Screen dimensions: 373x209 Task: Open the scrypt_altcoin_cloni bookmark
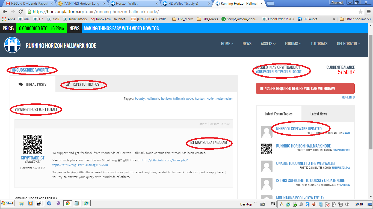tap(240, 19)
